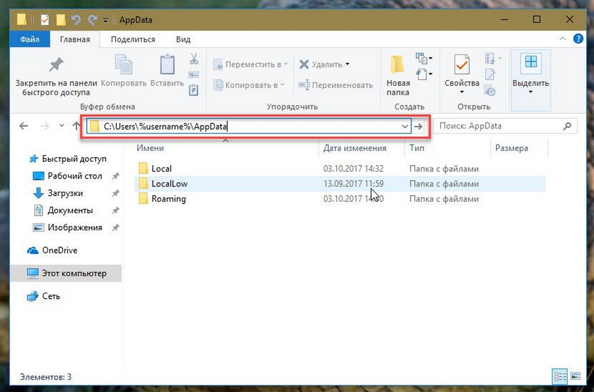Select the Roaming folder

pos(168,199)
